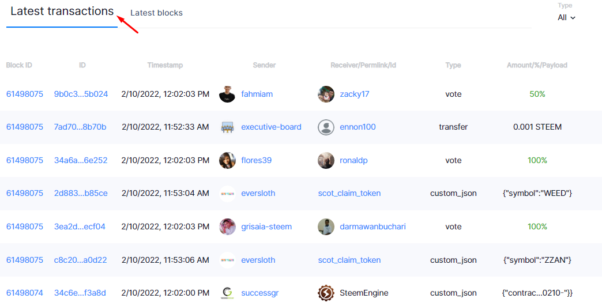Screen dimensions: 602x306
Task: Click executive-board's avatar icon
Action: [x=227, y=127]
